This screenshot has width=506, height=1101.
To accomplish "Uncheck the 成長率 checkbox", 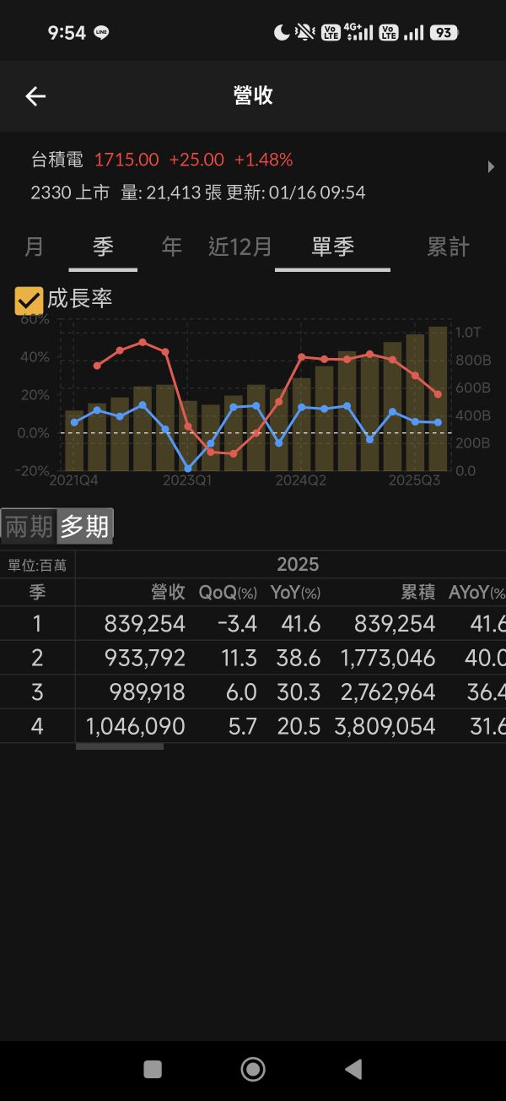I will [x=29, y=300].
